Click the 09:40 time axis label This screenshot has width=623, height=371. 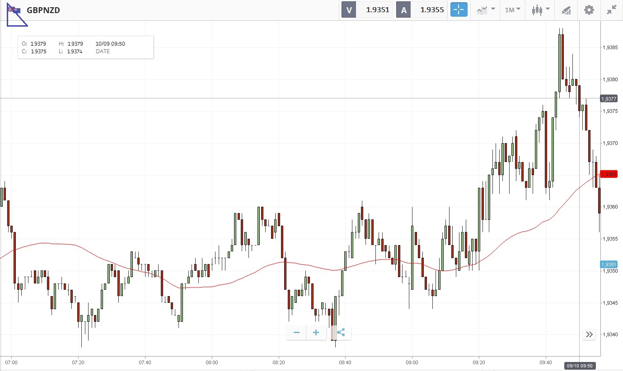[546, 362]
